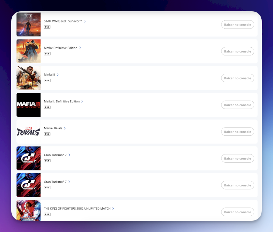Viewport: 273px width, 232px height.
Task: Click PS5 badge under Marvel Rivals
Action: tap(47, 134)
